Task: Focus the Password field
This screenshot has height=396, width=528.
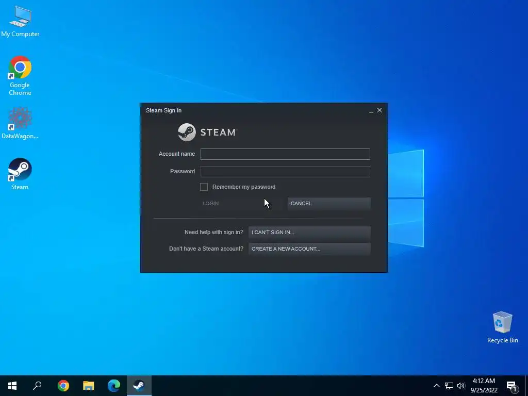Action: (x=285, y=171)
